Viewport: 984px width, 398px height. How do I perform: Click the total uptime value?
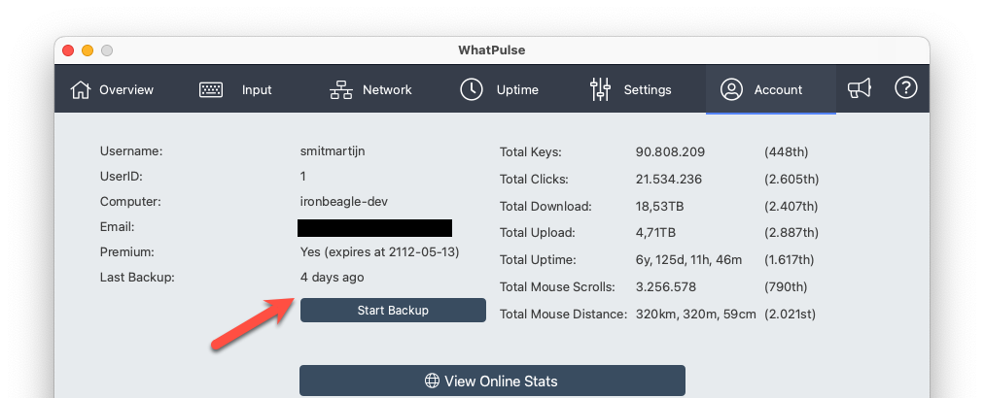[689, 259]
